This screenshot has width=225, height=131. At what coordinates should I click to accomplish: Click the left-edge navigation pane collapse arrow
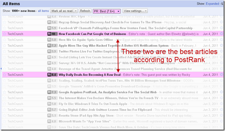1,69
